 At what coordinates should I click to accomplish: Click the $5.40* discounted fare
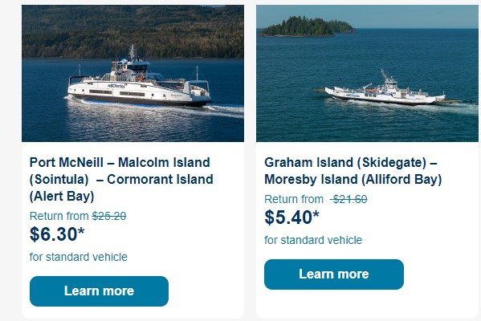coord(291,217)
